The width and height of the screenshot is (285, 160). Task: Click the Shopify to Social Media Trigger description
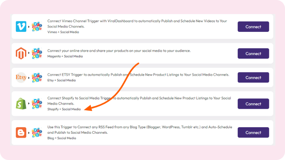point(139,101)
